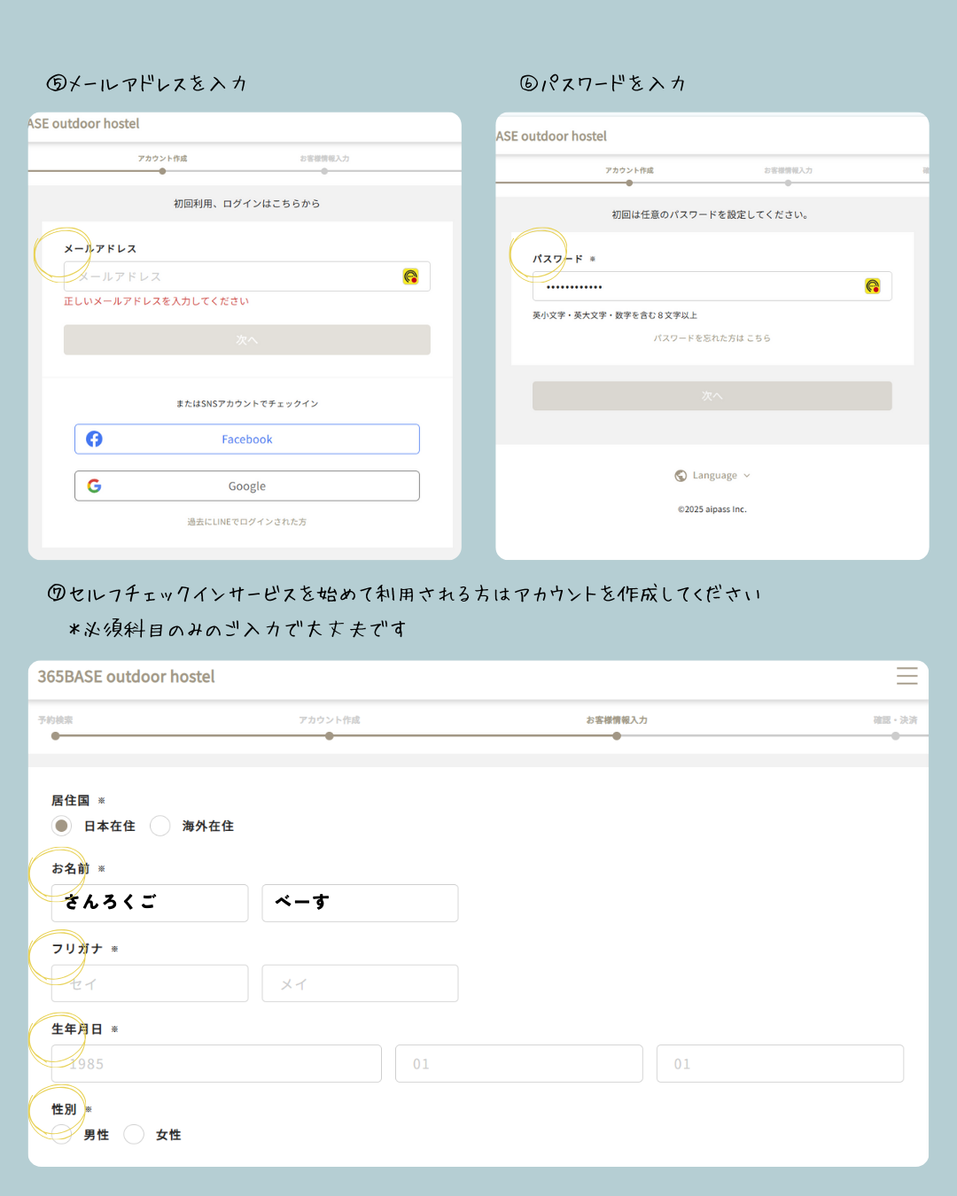This screenshot has height=1196, width=957.
Task: Open birth month field showing 01
Action: point(518,1063)
